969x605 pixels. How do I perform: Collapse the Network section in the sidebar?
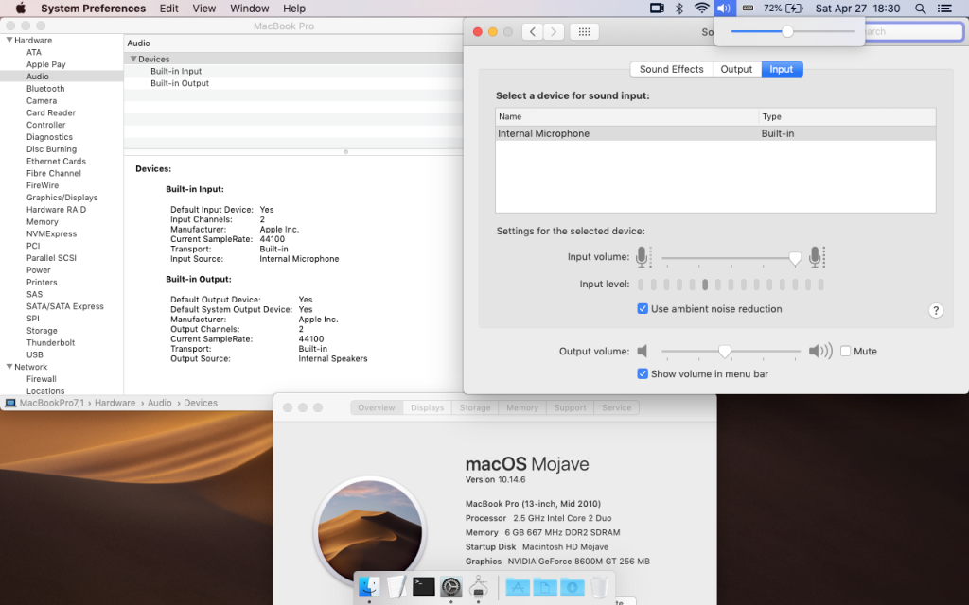[x=8, y=367]
